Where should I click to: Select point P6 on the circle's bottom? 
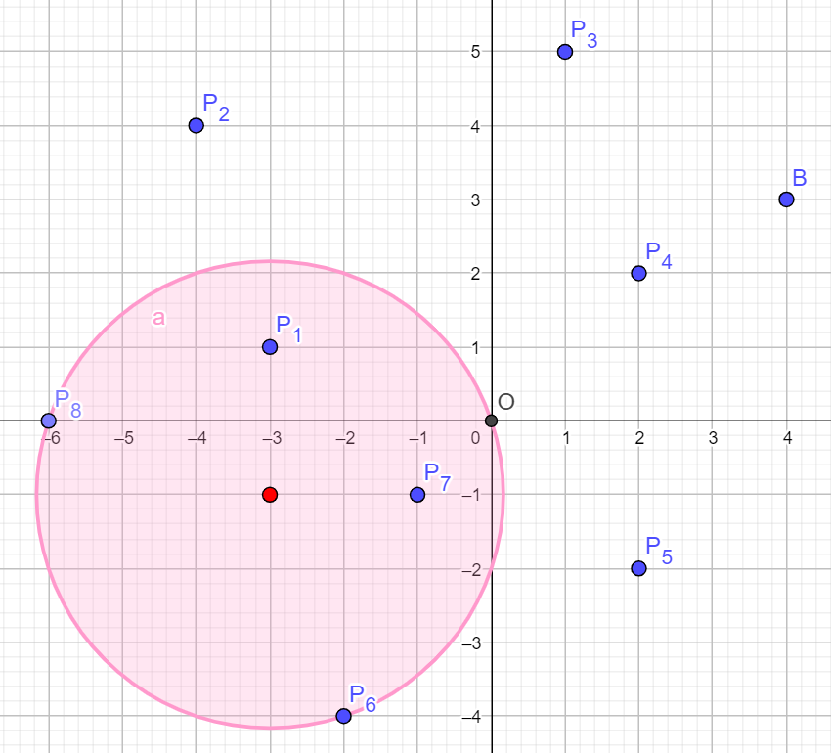point(343,716)
